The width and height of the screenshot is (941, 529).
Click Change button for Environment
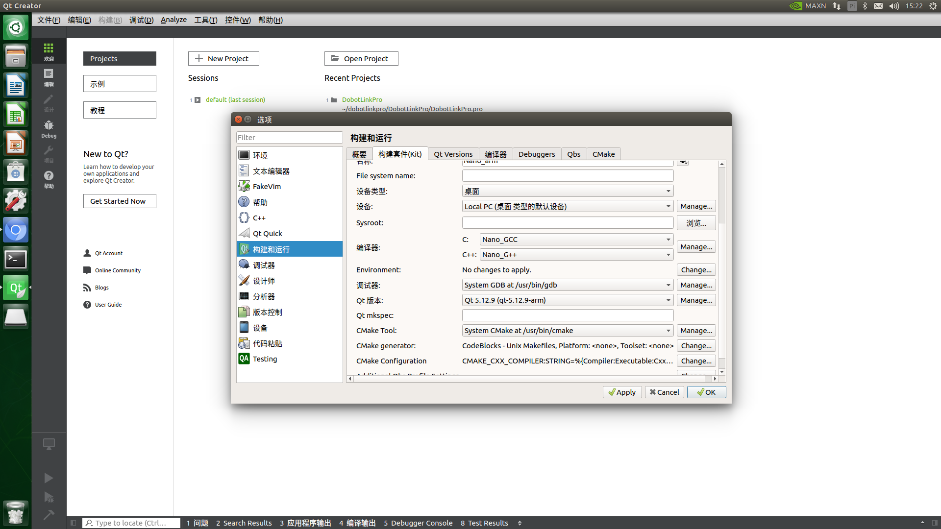click(x=696, y=270)
